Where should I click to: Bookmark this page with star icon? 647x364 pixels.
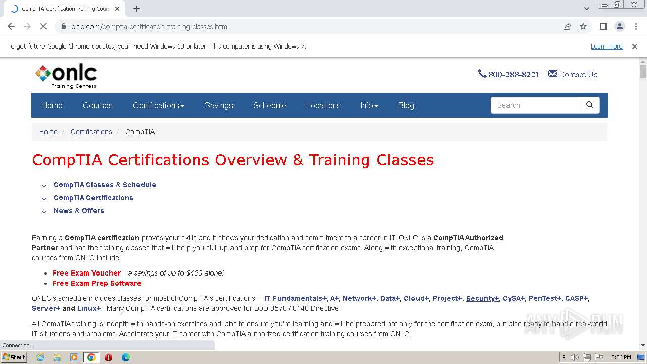tap(583, 26)
